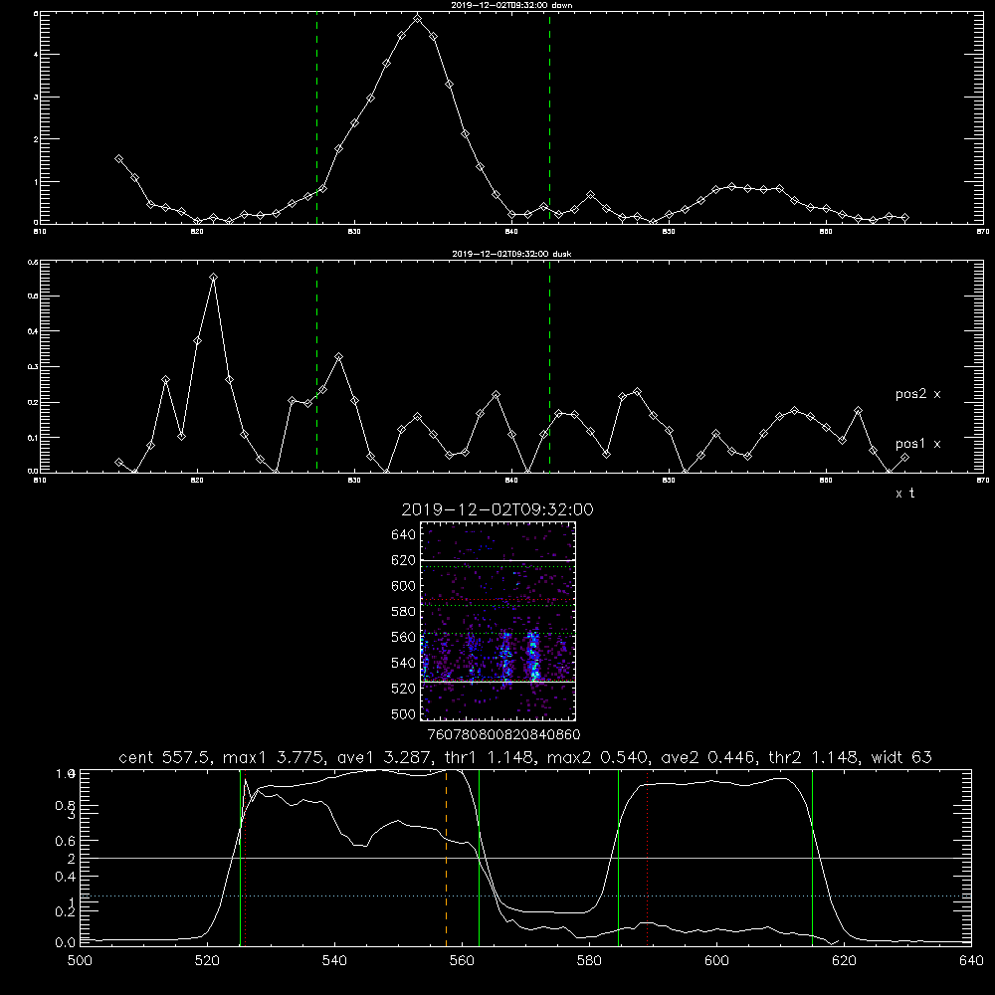Select the highest peak data point in dawn plot
995x995 pixels.
417,19
